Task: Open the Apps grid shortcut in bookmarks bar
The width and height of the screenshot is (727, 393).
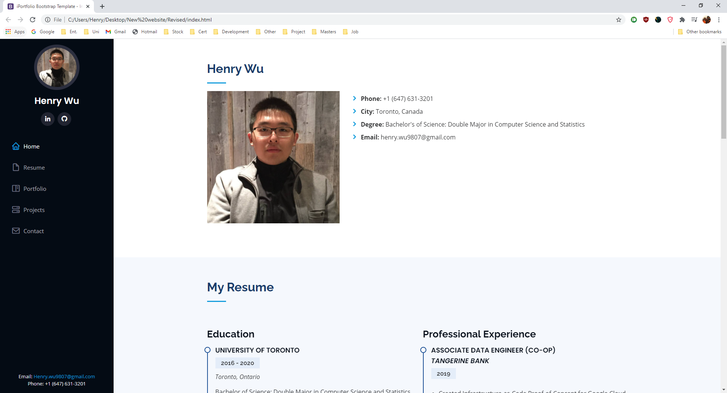Action: [x=15, y=32]
